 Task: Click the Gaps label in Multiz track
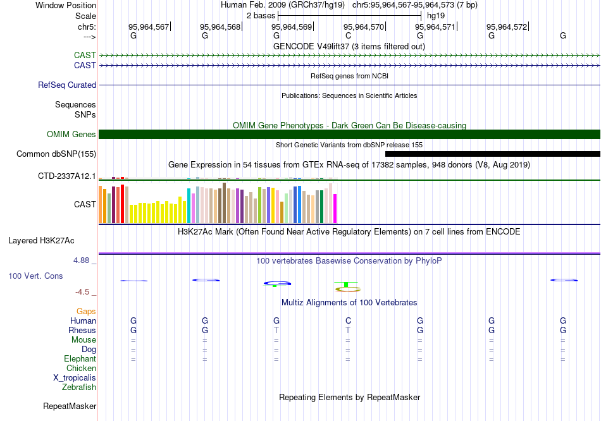[86, 311]
